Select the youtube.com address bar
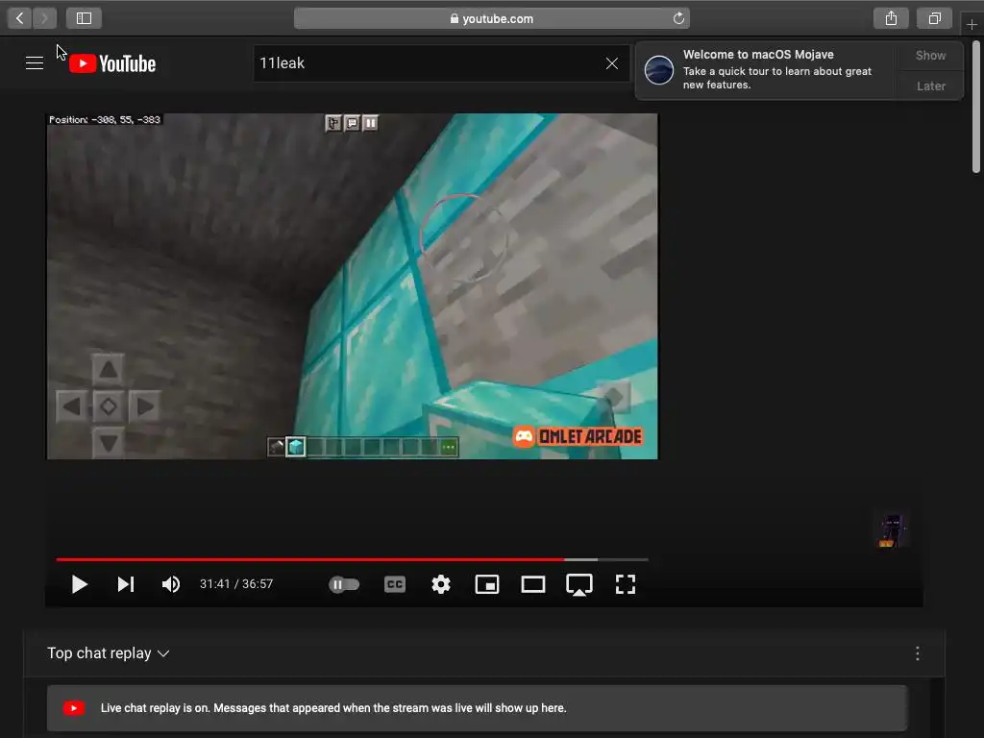 pos(491,18)
